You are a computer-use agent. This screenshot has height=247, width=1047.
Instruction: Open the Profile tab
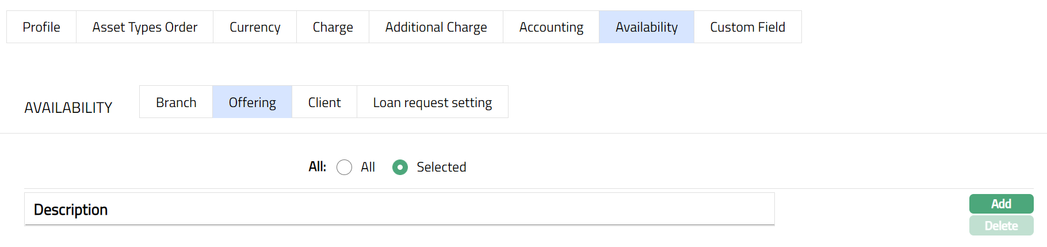pyautogui.click(x=41, y=27)
